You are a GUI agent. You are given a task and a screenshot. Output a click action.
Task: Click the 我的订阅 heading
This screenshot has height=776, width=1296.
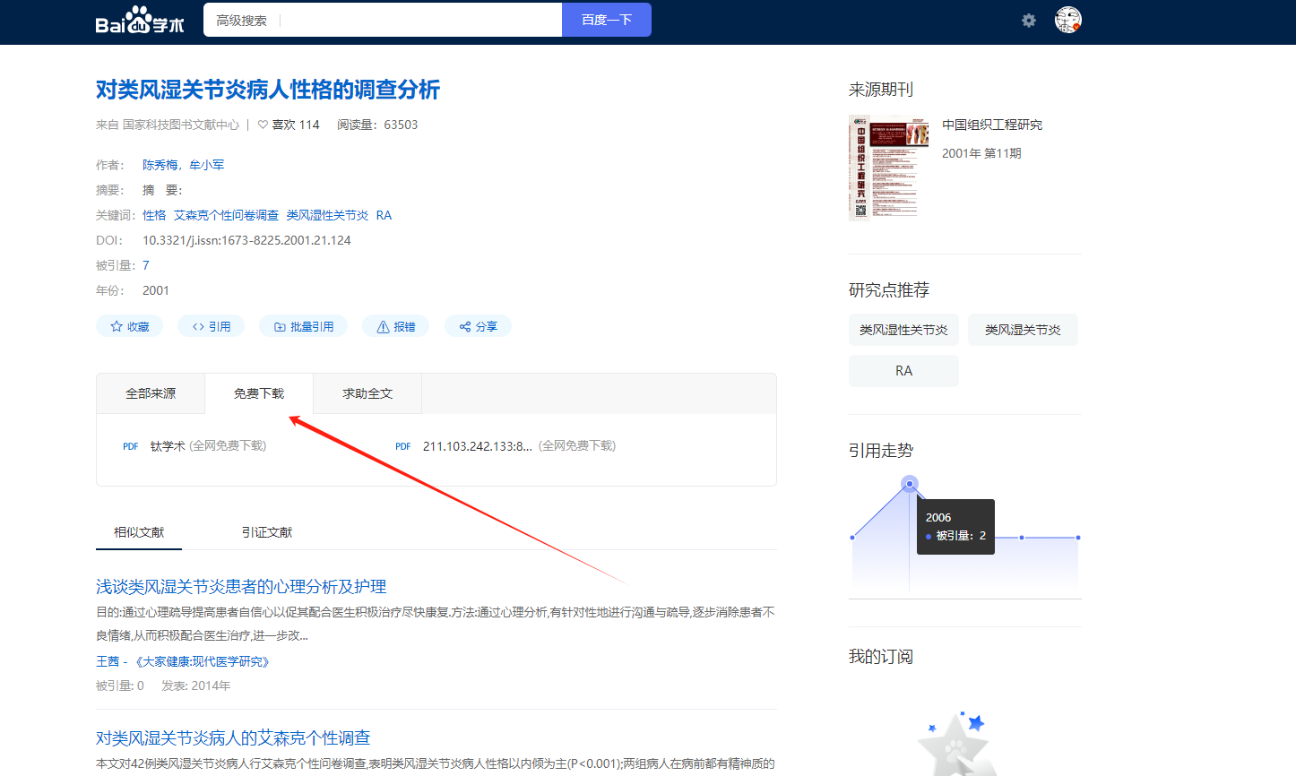pos(881,657)
